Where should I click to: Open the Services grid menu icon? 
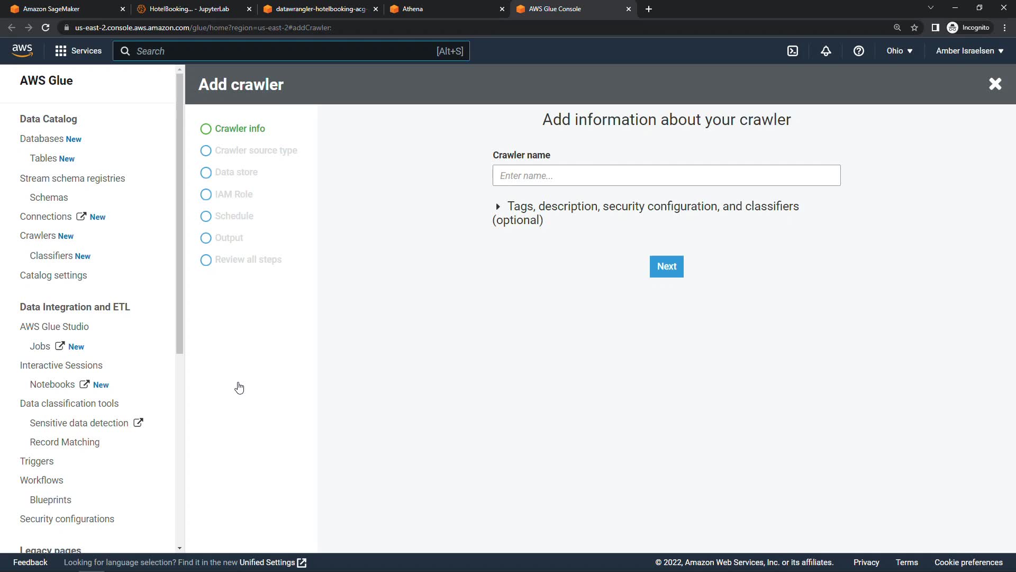point(61,51)
